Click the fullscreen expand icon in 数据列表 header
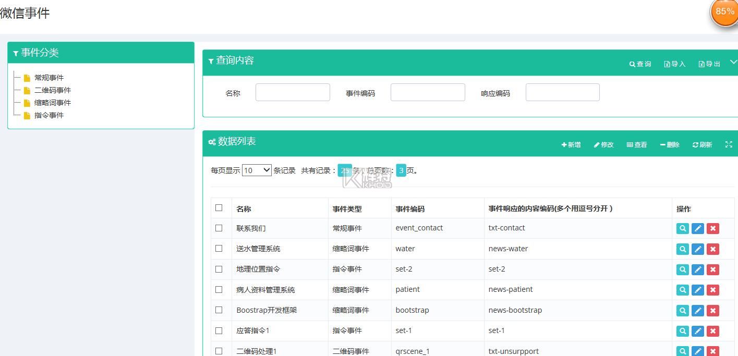 point(729,144)
